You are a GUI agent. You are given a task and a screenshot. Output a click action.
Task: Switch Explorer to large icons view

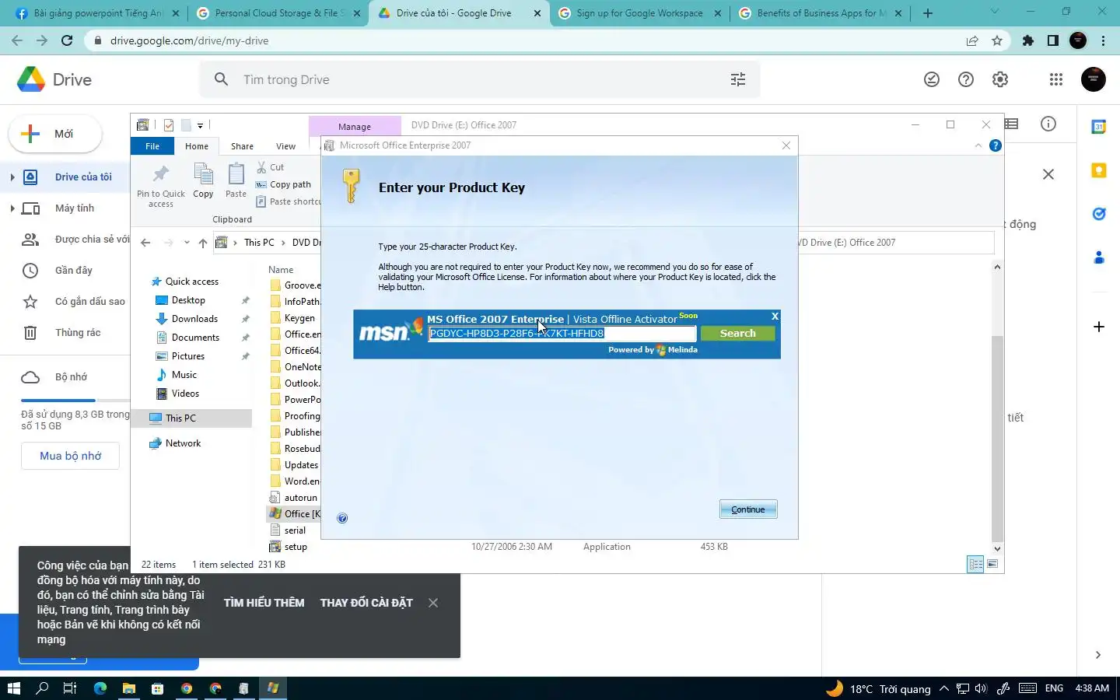[992, 565]
